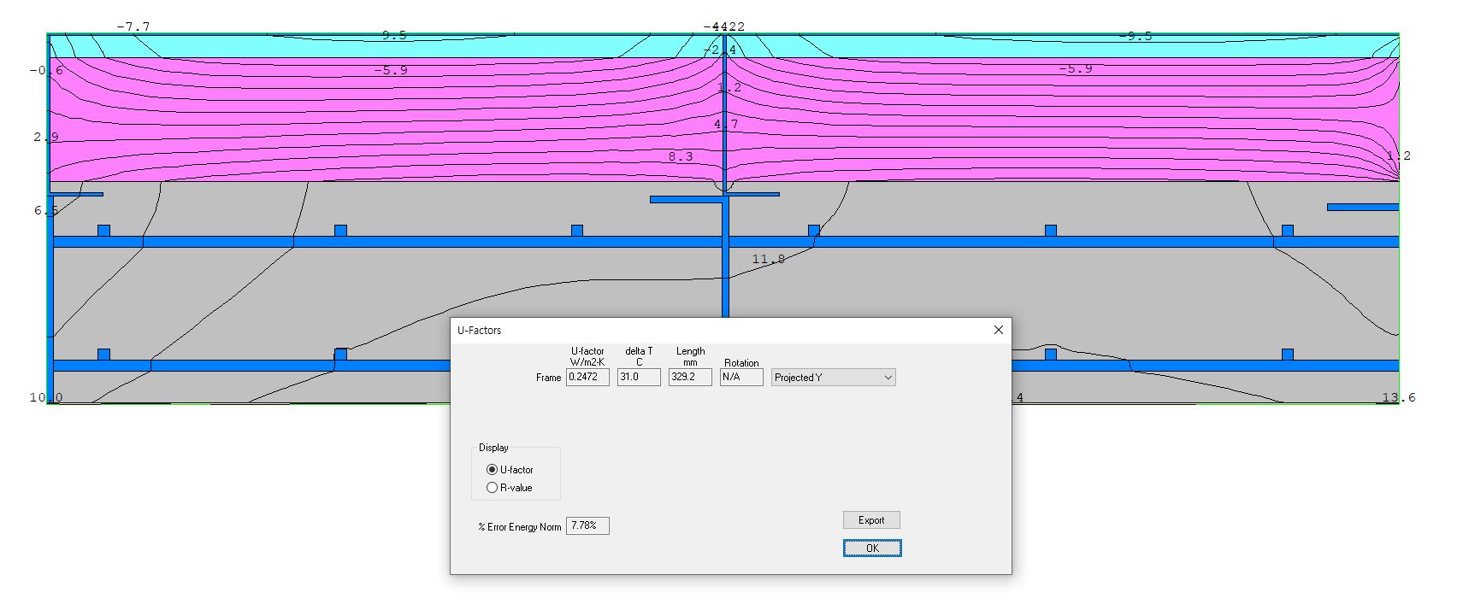
Task: Select the U-factor display radio button
Action: tap(492, 470)
